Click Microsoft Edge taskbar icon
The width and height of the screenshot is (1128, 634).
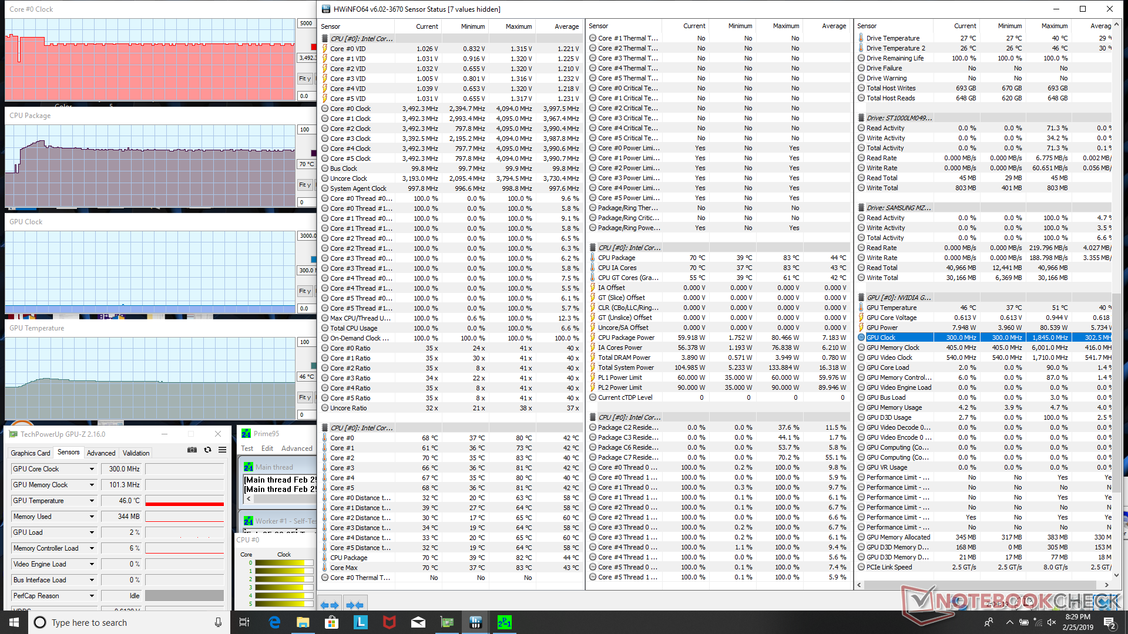[x=274, y=622]
